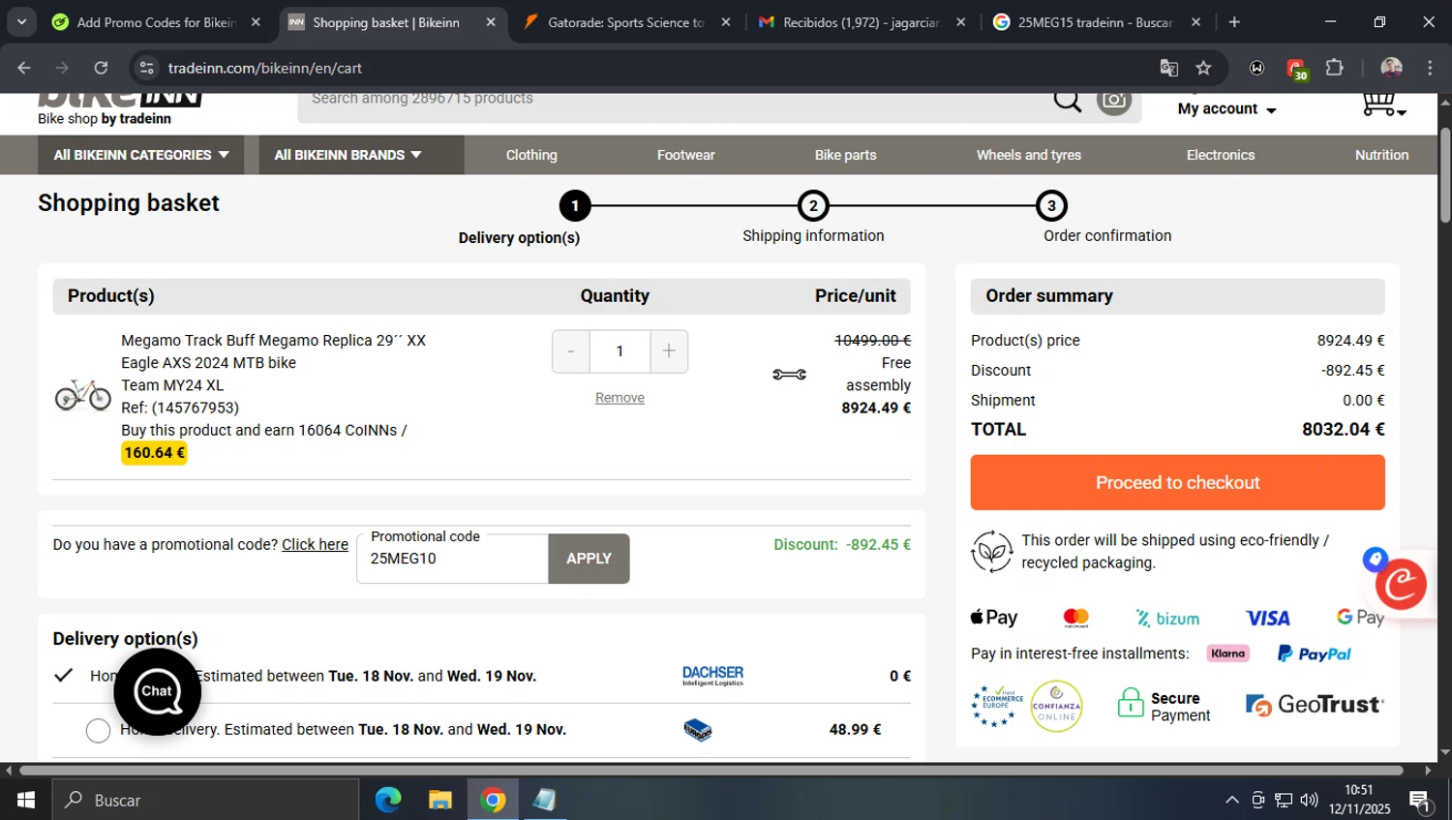Switch to 25MEG15 tradeinn search tab
The width and height of the screenshot is (1452, 820).
point(1097,22)
